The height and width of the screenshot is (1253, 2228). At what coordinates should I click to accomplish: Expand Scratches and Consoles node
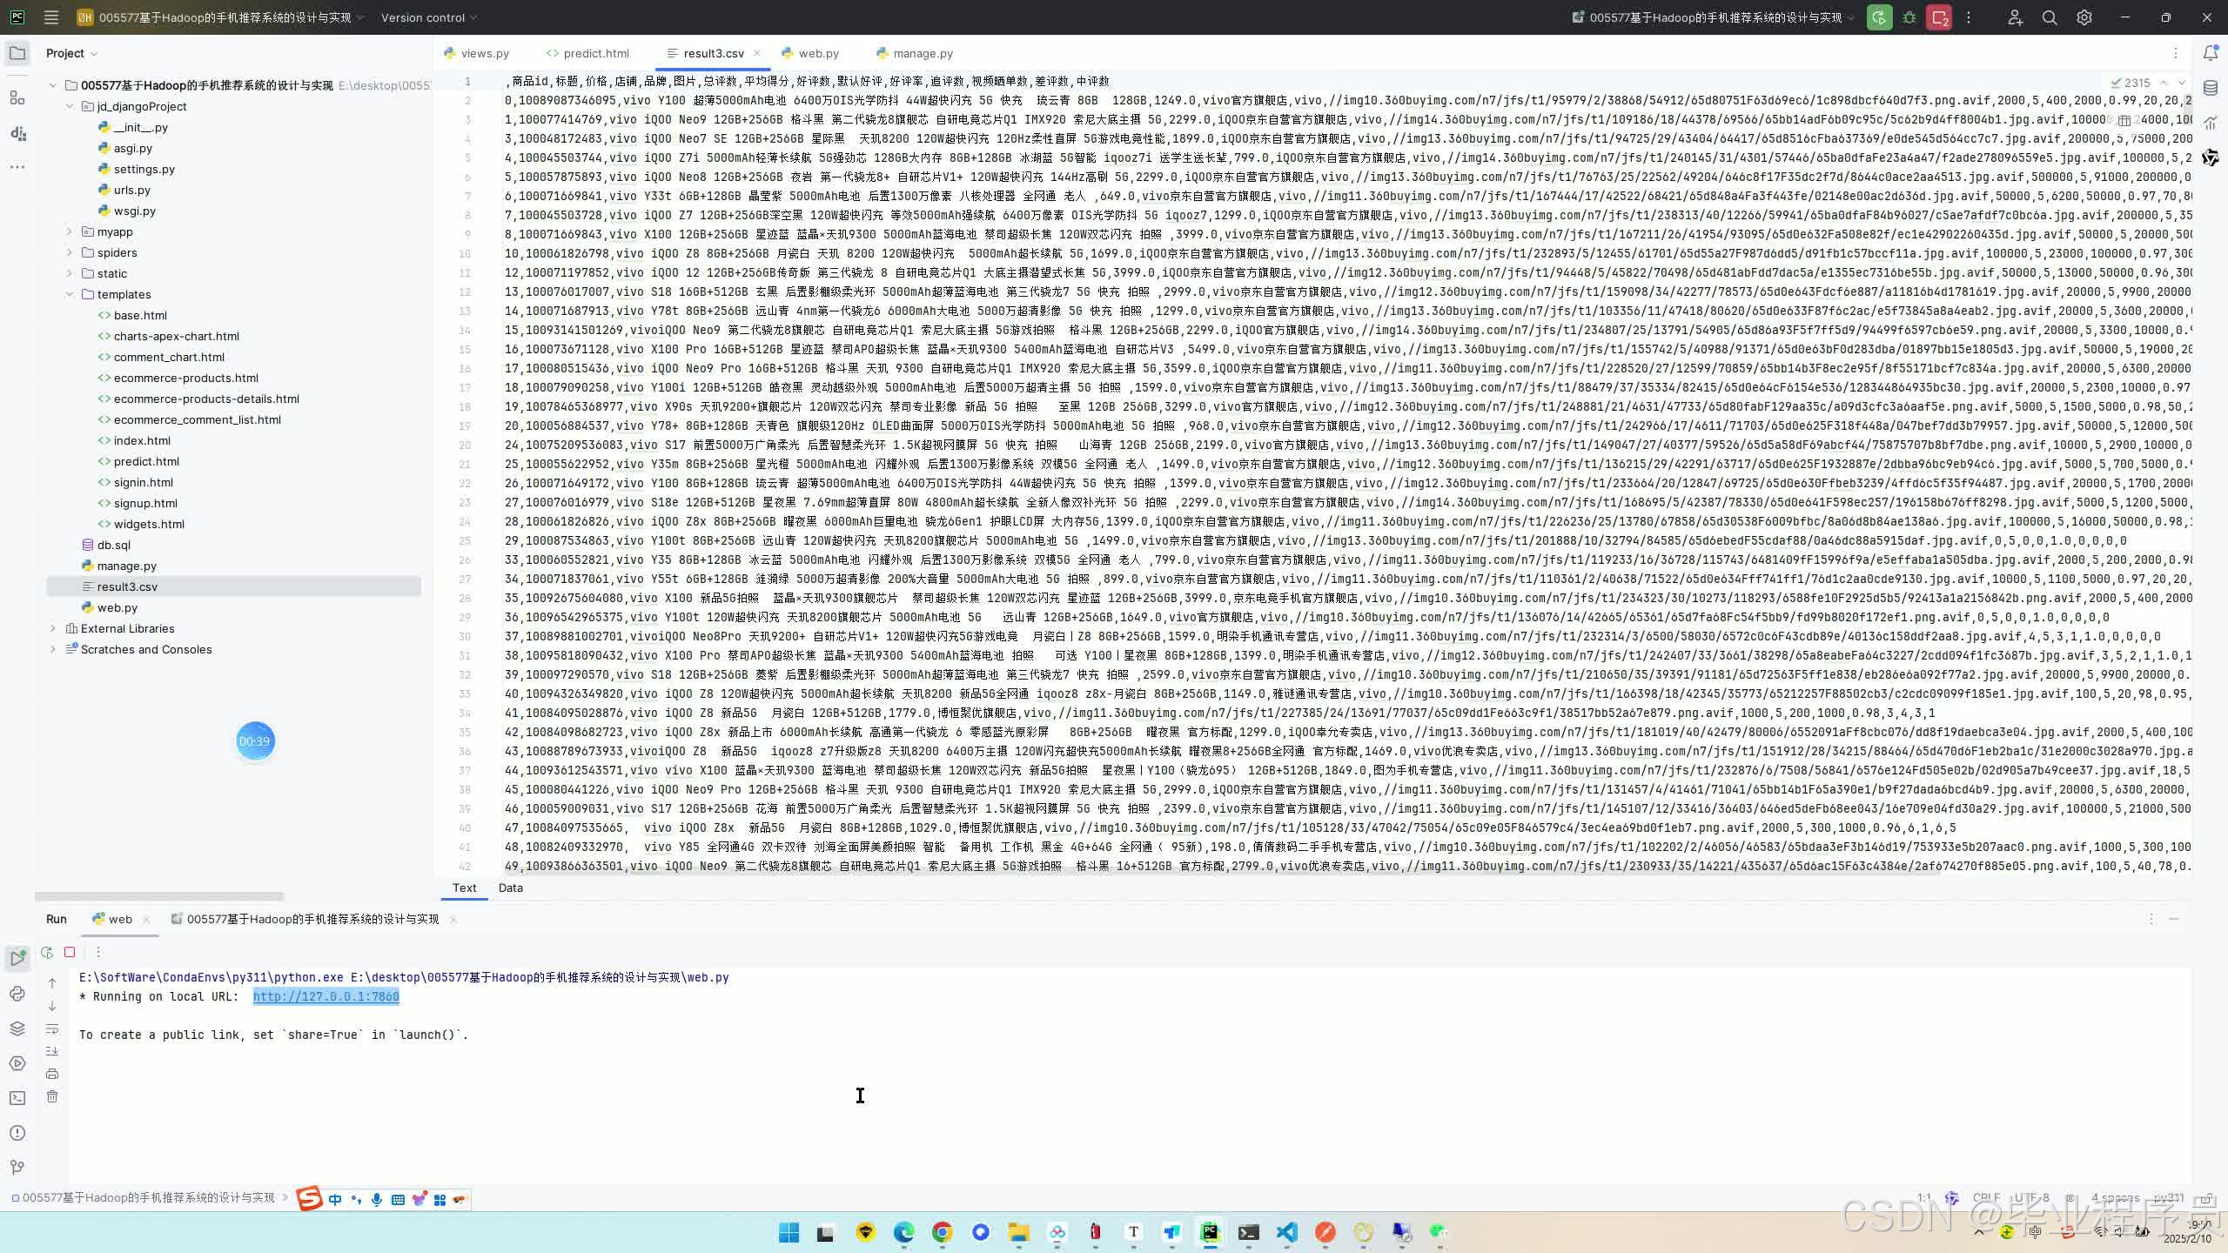coord(53,649)
